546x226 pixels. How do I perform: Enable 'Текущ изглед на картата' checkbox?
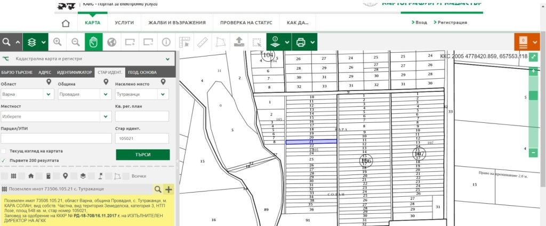(4, 150)
